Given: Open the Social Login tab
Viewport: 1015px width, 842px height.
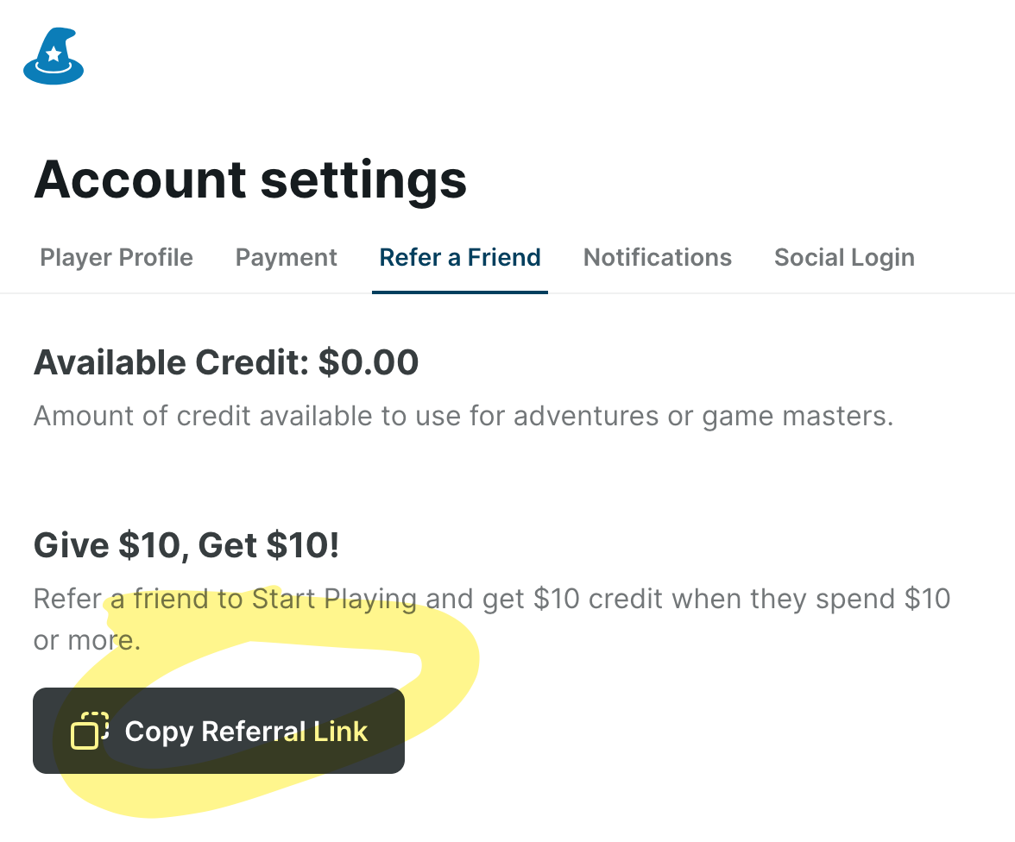Looking at the screenshot, I should coord(844,257).
